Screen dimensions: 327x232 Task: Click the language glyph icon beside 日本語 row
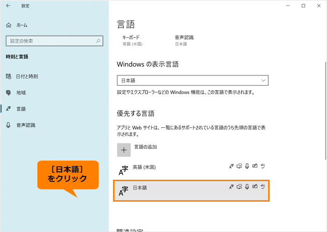123,191
